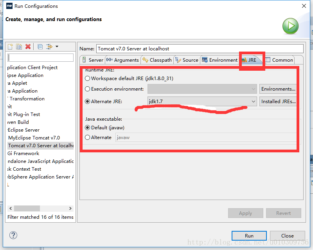Select Alternate JRE radio button

click(87, 102)
